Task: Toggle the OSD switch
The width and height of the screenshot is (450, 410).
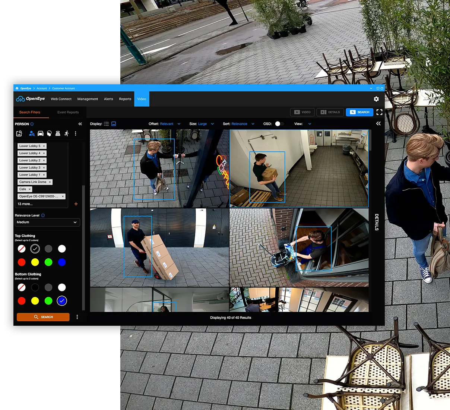Action: [x=279, y=124]
